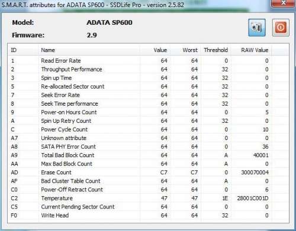Sort by the Value column header
This screenshot has width=296, height=231.
(155, 50)
